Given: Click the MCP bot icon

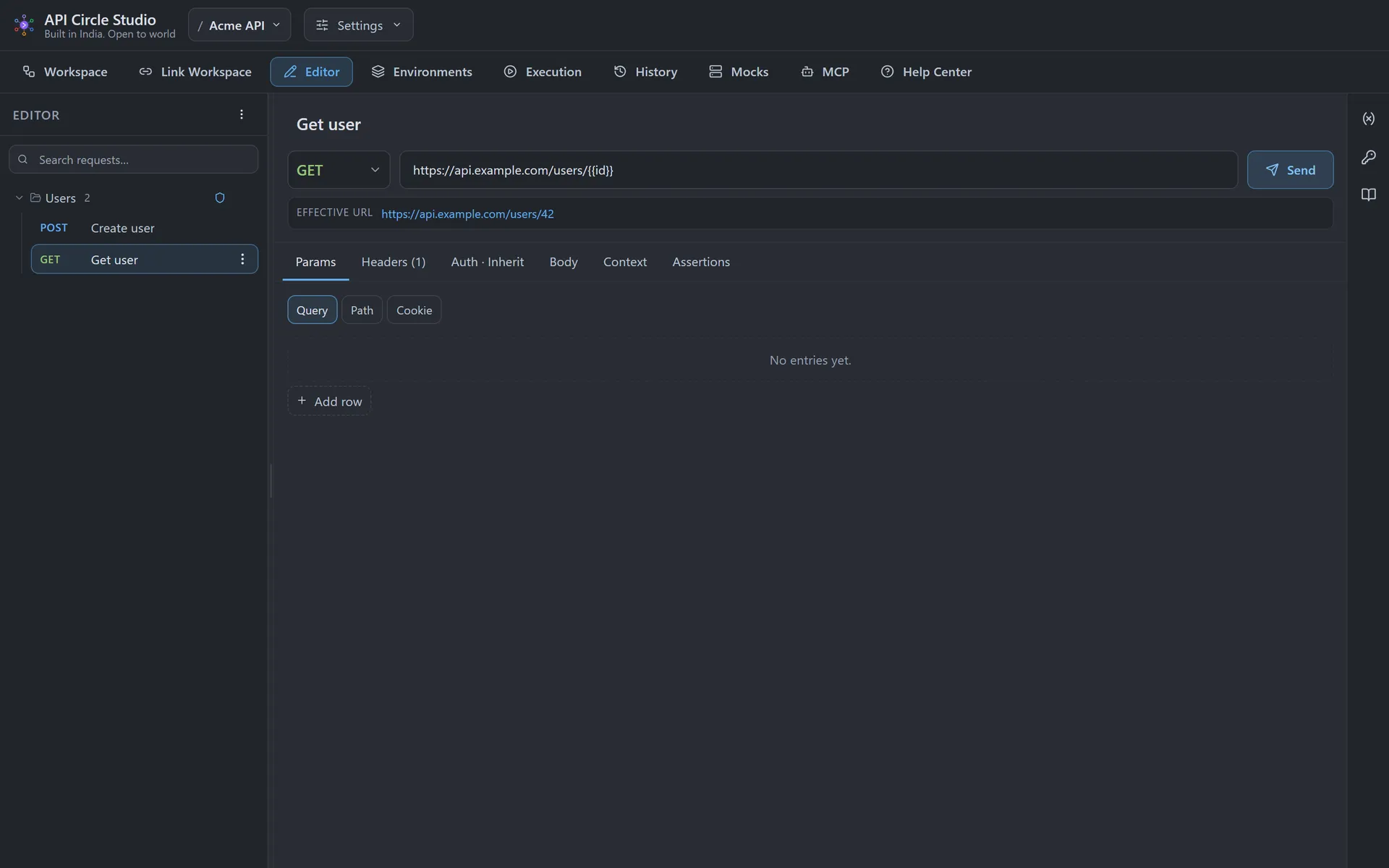Looking at the screenshot, I should pos(807,71).
